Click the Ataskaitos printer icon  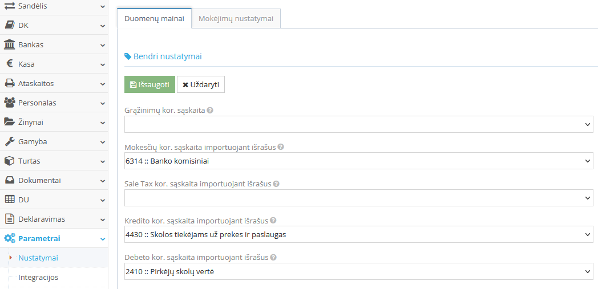click(x=10, y=83)
